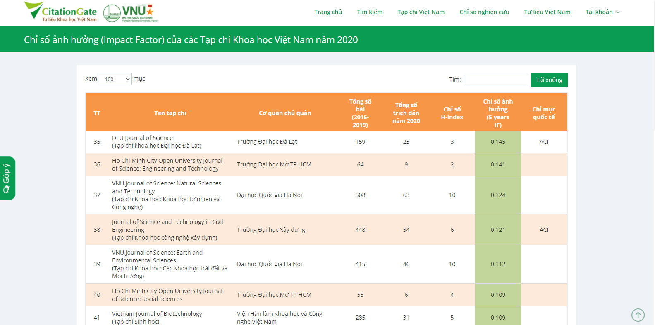Sort by Tổng số trích dẫn năm 2020
The width and height of the screenshot is (655, 325).
point(406,113)
